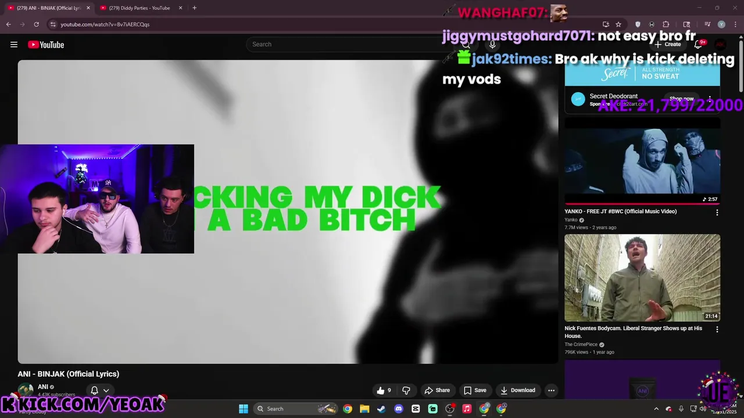The image size is (744, 418).
Task: Open options for the Nick Fuentes video
Action: pos(717,329)
